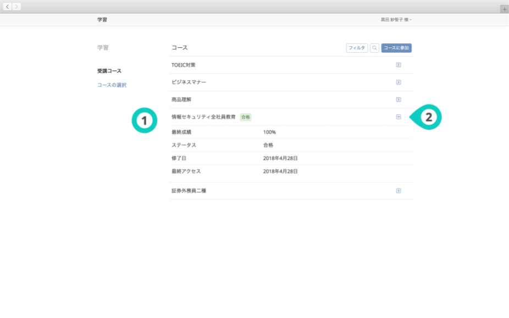509x318 pixels.
Task: Expand the TOEIC対策 course details
Action: (x=399, y=65)
